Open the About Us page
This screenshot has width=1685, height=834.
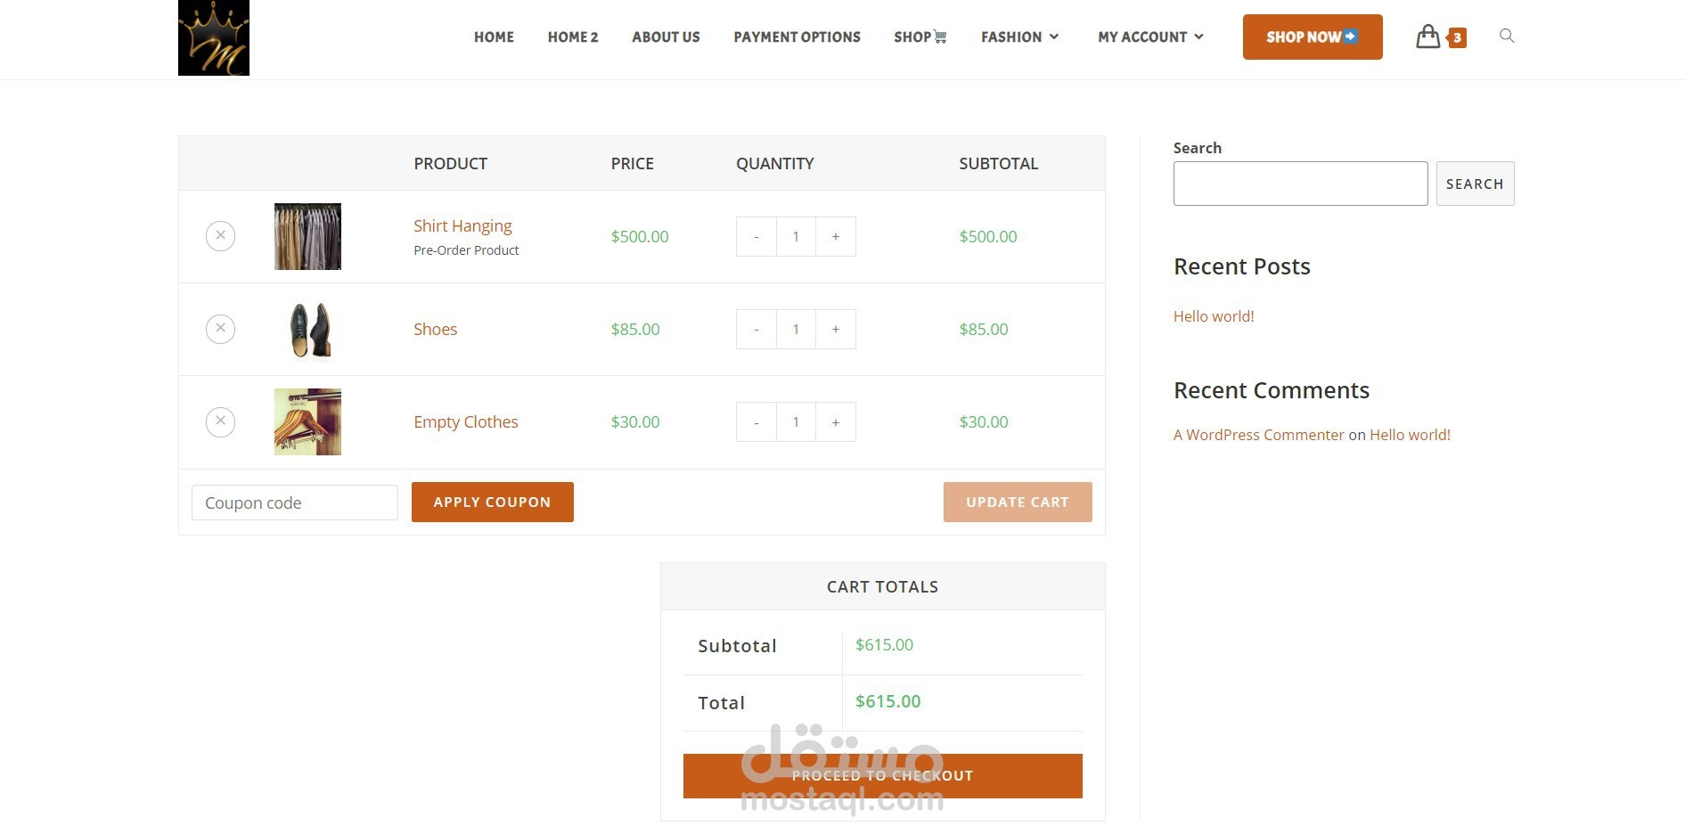pos(666,37)
